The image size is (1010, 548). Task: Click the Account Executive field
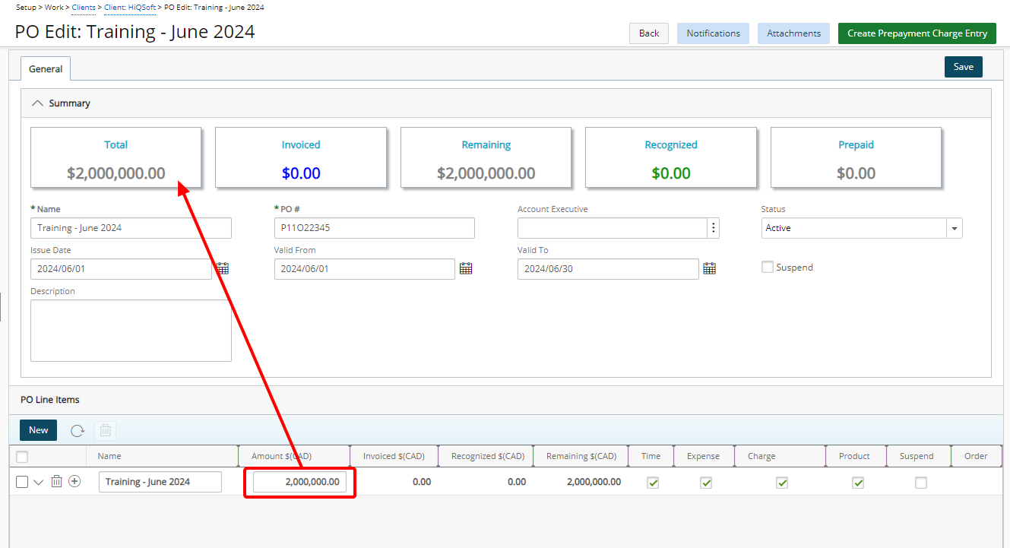pyautogui.click(x=612, y=228)
